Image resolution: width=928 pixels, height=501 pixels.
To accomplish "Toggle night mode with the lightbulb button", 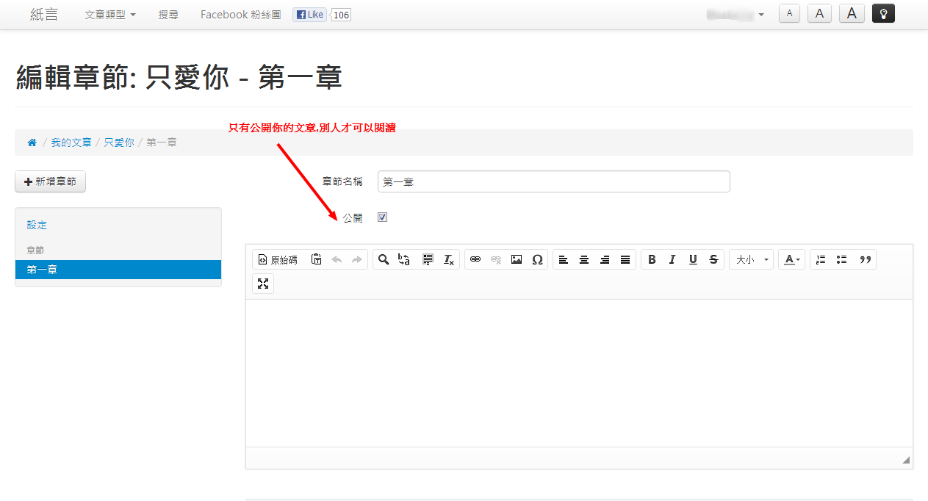I will (883, 14).
